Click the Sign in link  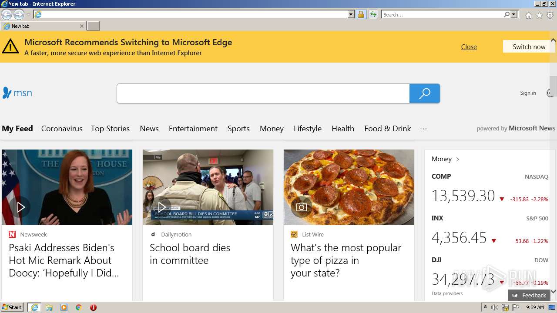click(528, 93)
